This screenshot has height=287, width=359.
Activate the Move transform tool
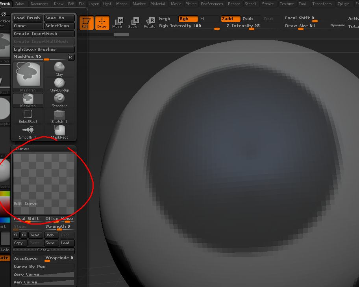click(x=117, y=23)
